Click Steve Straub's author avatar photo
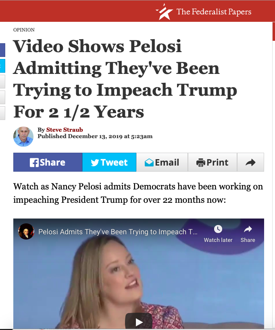Screen dimensions: 275x330 (x=23, y=137)
